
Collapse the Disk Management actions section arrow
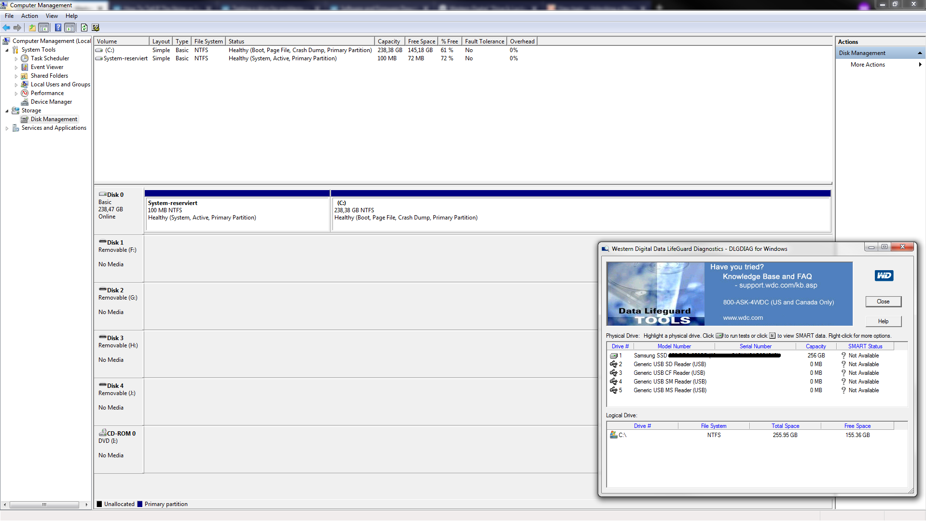click(920, 53)
